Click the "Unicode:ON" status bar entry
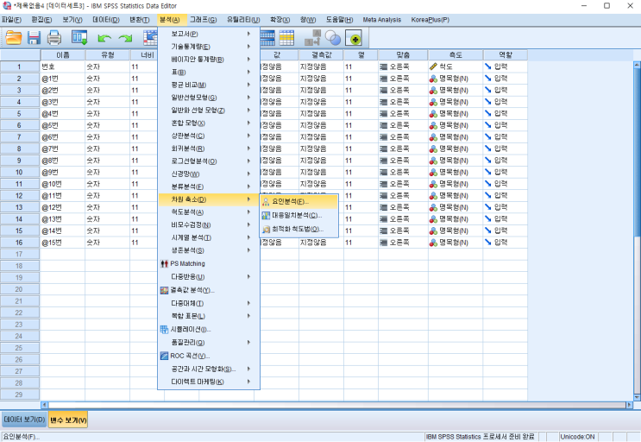Viewport: 641px width, 442px height. pos(578,437)
